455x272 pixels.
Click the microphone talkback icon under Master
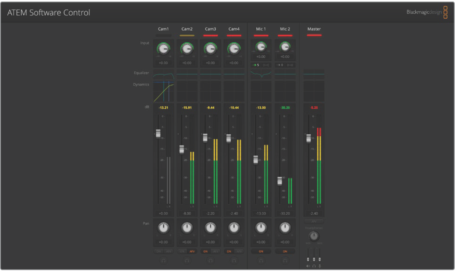pyautogui.click(x=320, y=266)
